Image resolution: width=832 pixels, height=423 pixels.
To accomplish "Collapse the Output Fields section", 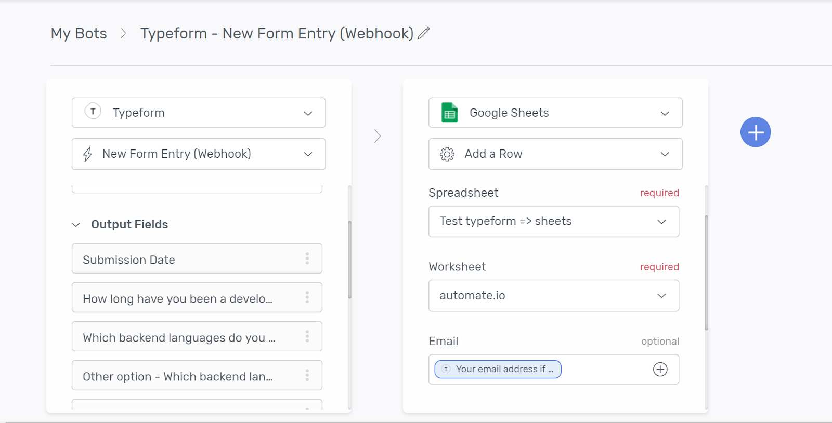I will pos(76,225).
